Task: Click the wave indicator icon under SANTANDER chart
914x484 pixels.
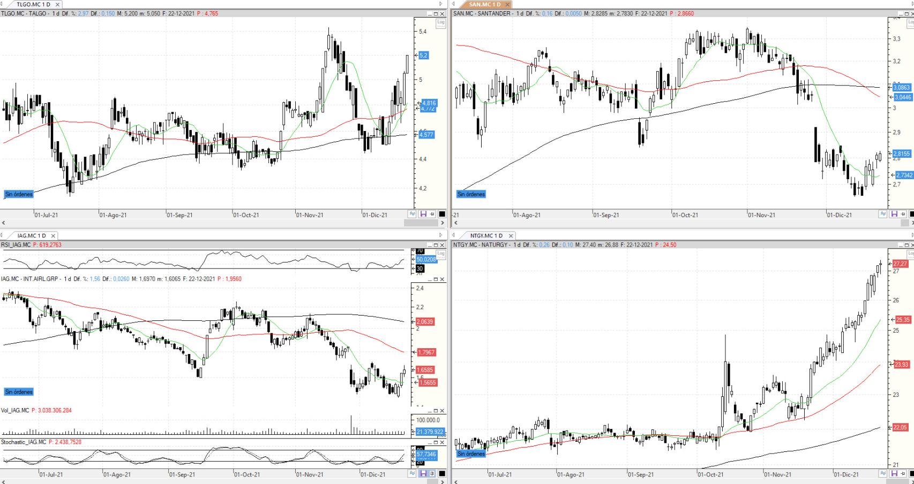Action: 882,214
